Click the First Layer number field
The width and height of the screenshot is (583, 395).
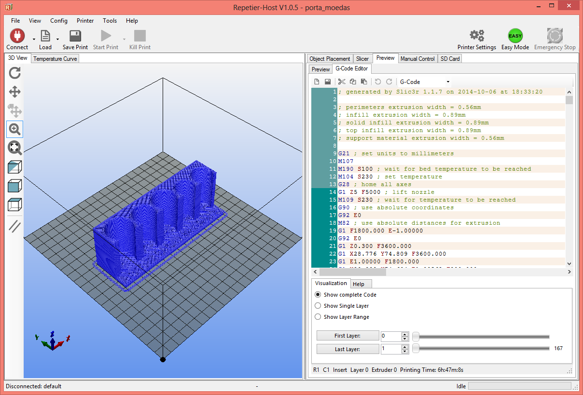pos(391,336)
